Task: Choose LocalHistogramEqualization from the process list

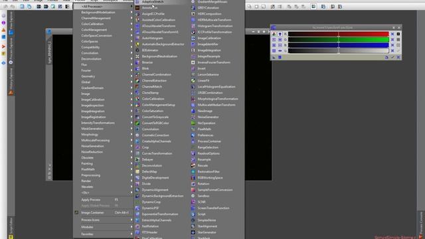Action: click(x=216, y=87)
